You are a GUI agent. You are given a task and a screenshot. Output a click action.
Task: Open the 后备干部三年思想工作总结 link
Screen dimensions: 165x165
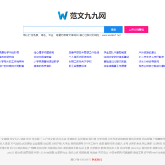click(x=84, y=53)
